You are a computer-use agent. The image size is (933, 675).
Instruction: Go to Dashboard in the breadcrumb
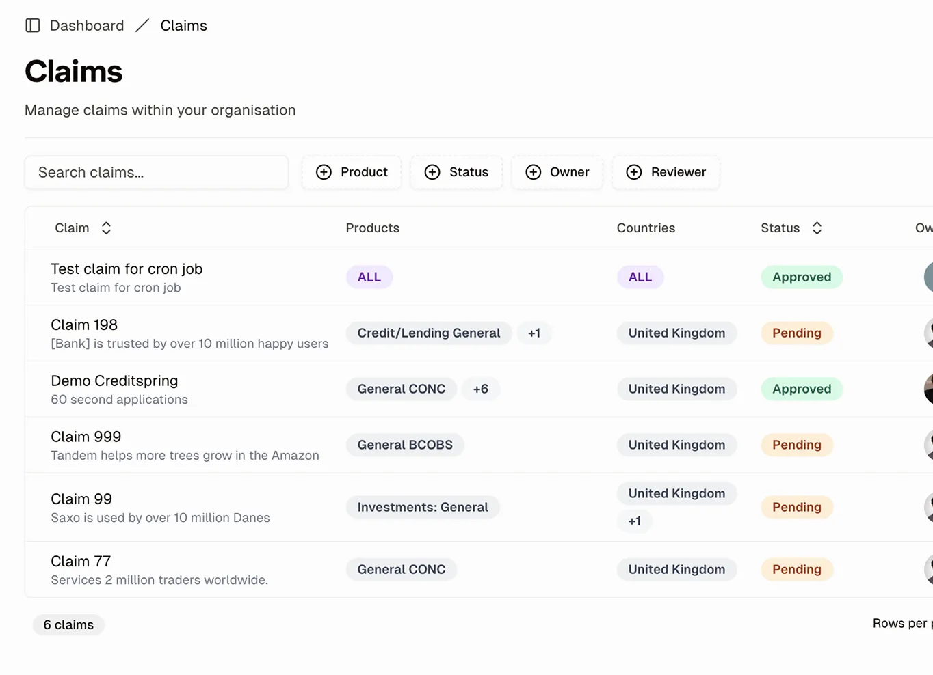(87, 26)
